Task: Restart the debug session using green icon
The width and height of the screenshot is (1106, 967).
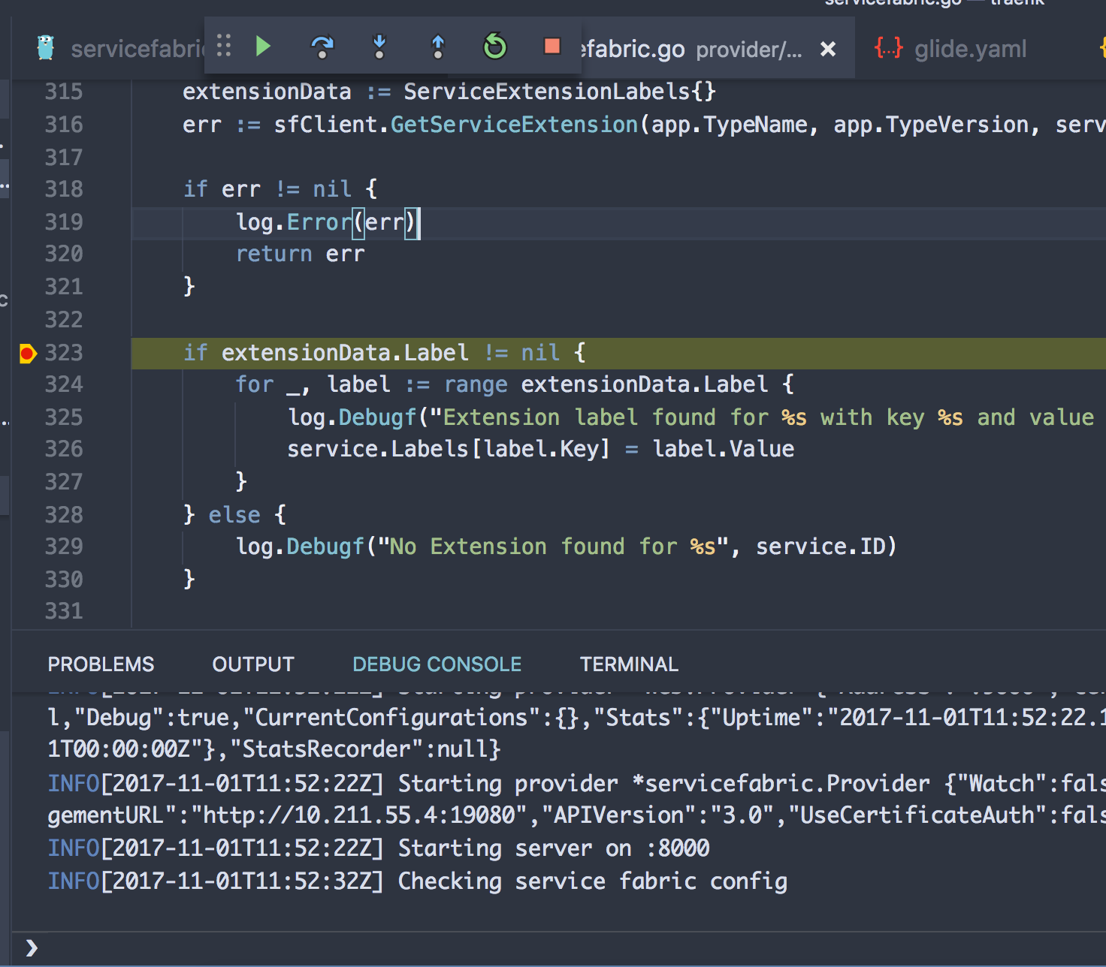Action: [x=494, y=47]
